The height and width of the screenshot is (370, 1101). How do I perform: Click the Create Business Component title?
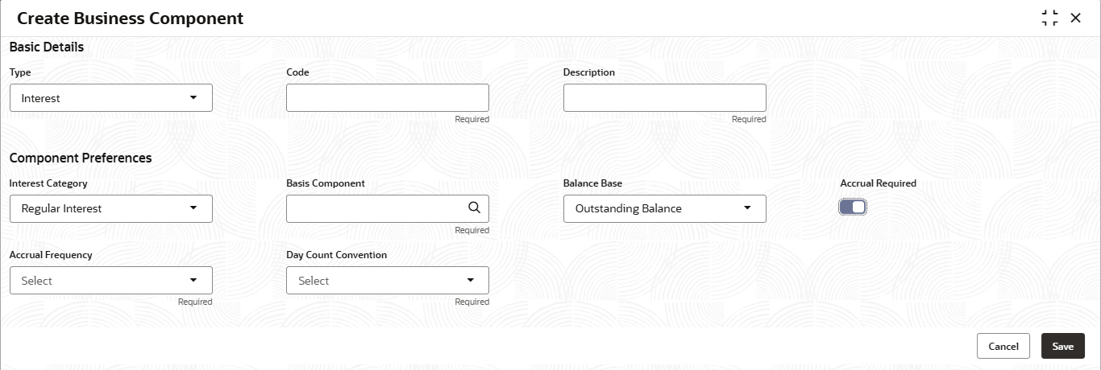[x=130, y=18]
